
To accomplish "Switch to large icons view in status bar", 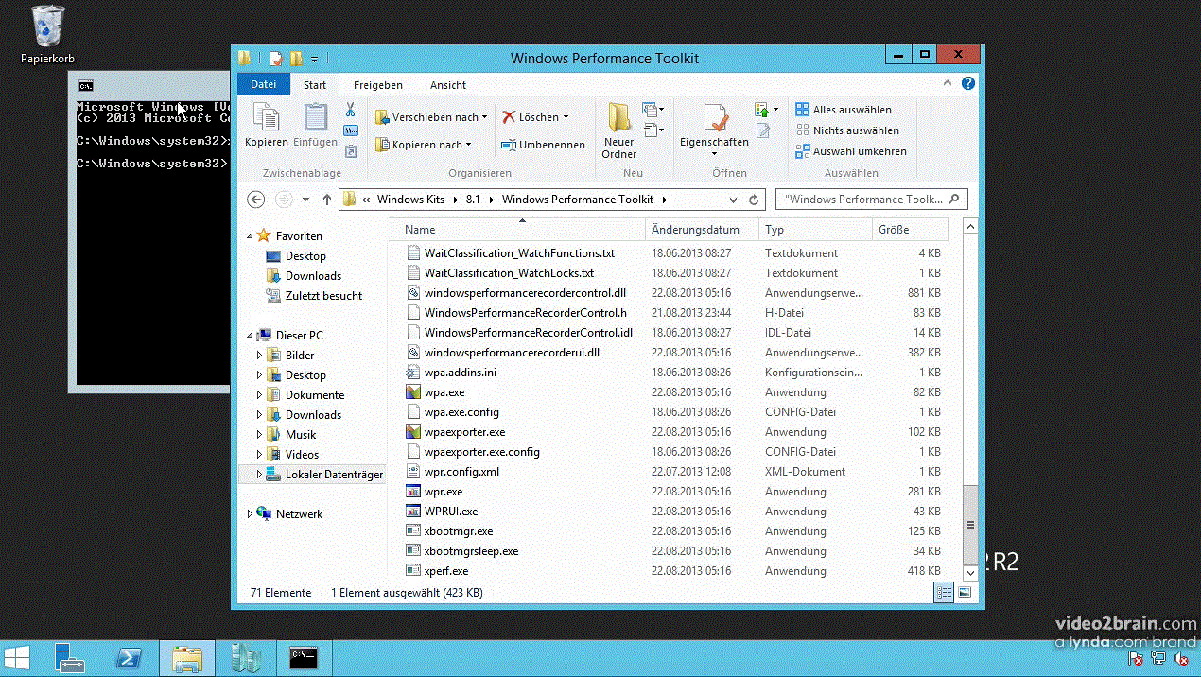I will (964, 592).
